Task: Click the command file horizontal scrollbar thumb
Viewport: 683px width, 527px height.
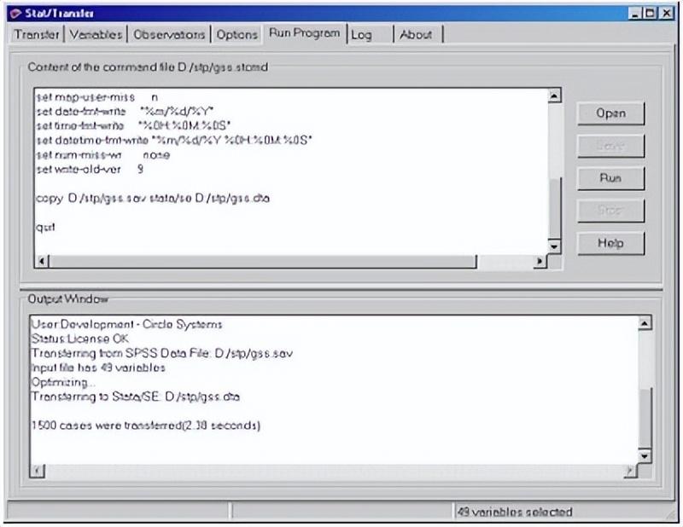Action: point(263,261)
